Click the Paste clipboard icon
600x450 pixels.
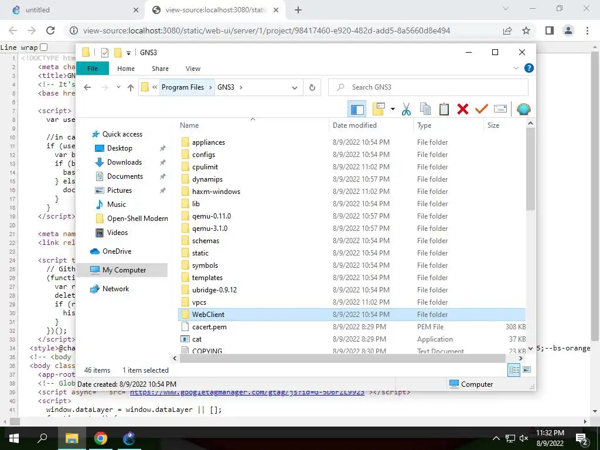(x=444, y=110)
